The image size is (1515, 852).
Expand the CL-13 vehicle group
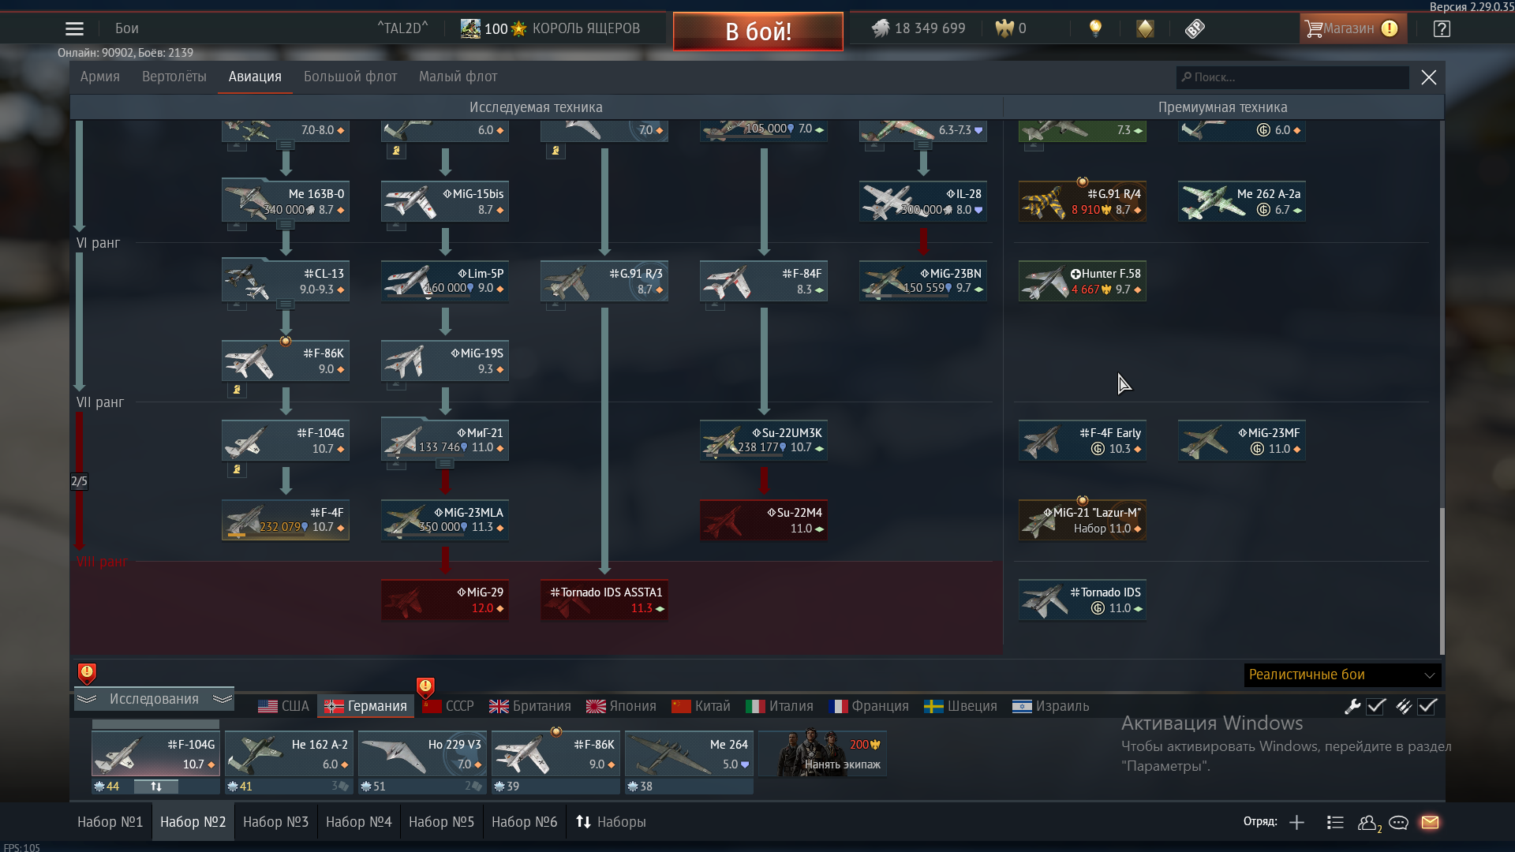point(286,305)
